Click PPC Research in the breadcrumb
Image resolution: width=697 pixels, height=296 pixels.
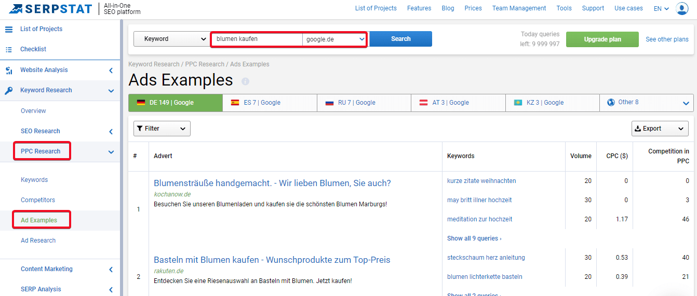(205, 64)
